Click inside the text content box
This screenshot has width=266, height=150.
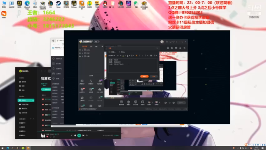point(133,65)
